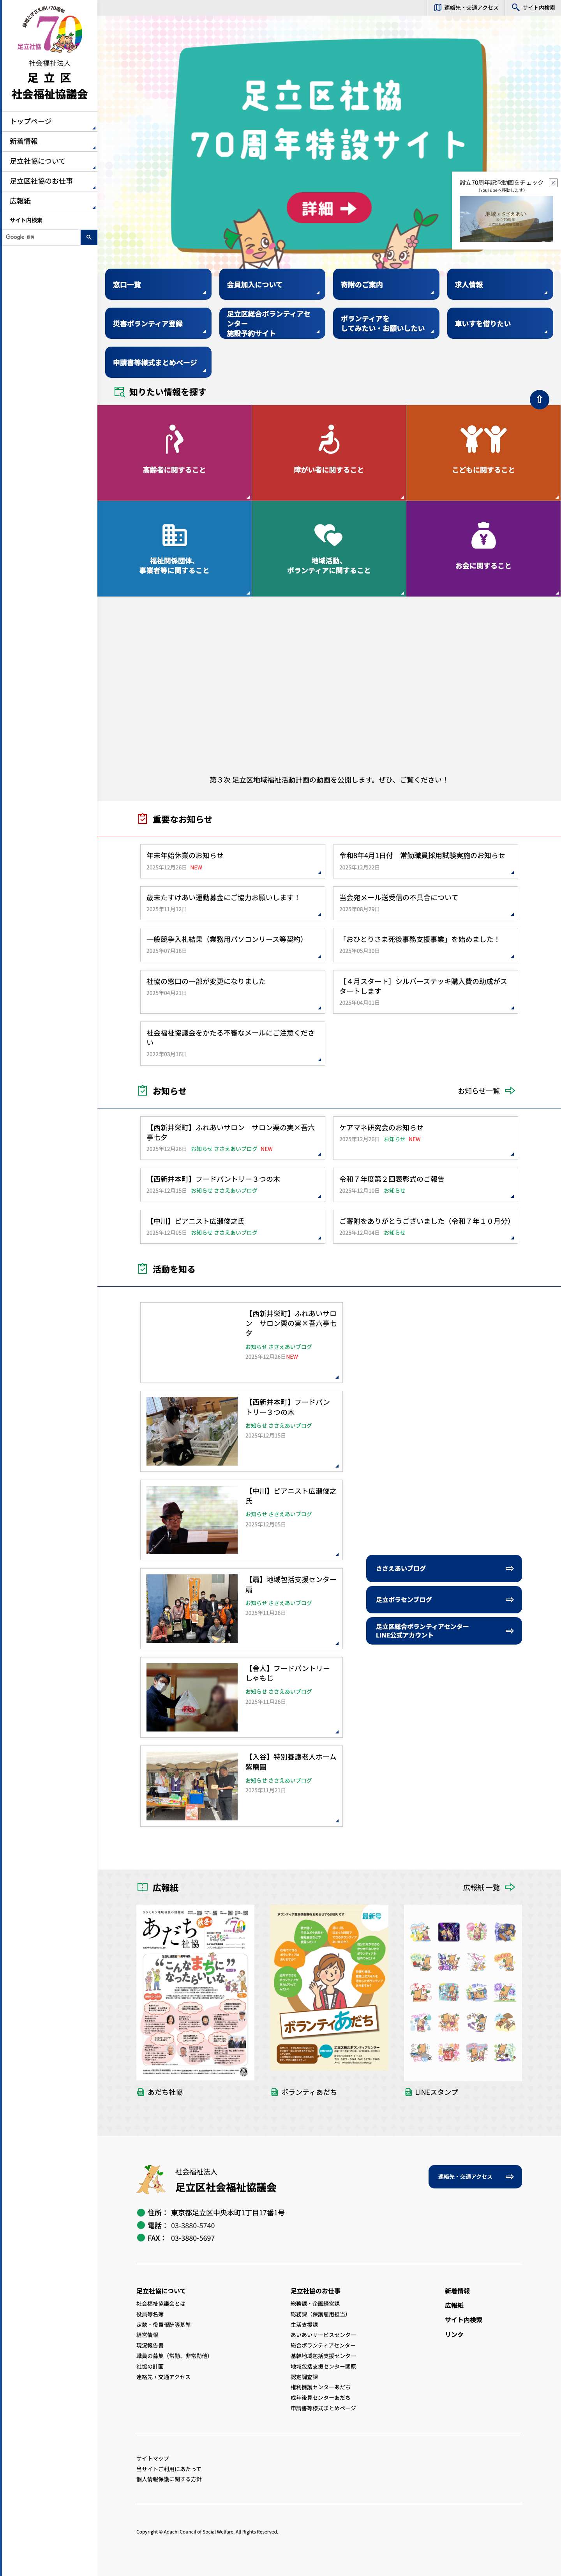Click the お知らせ一覧 arrow link
The height and width of the screenshot is (2576, 561).
pyautogui.click(x=487, y=1091)
